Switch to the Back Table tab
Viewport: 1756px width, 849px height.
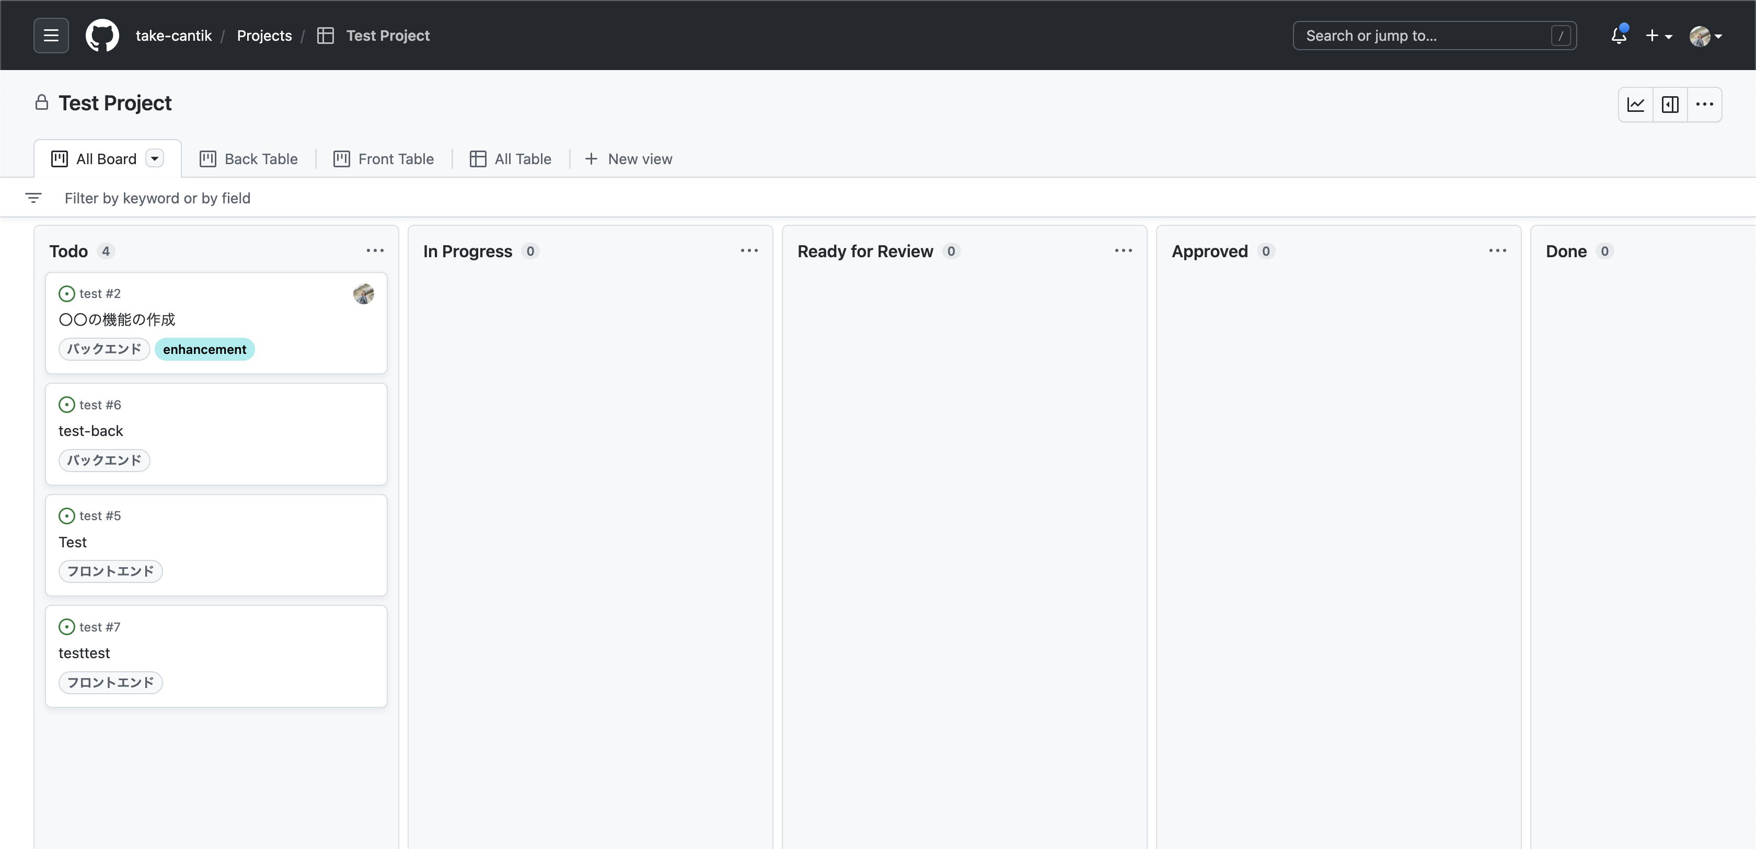point(249,159)
